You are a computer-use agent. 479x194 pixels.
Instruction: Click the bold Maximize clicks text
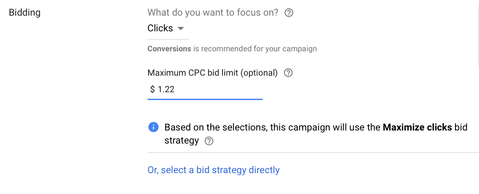(417, 127)
